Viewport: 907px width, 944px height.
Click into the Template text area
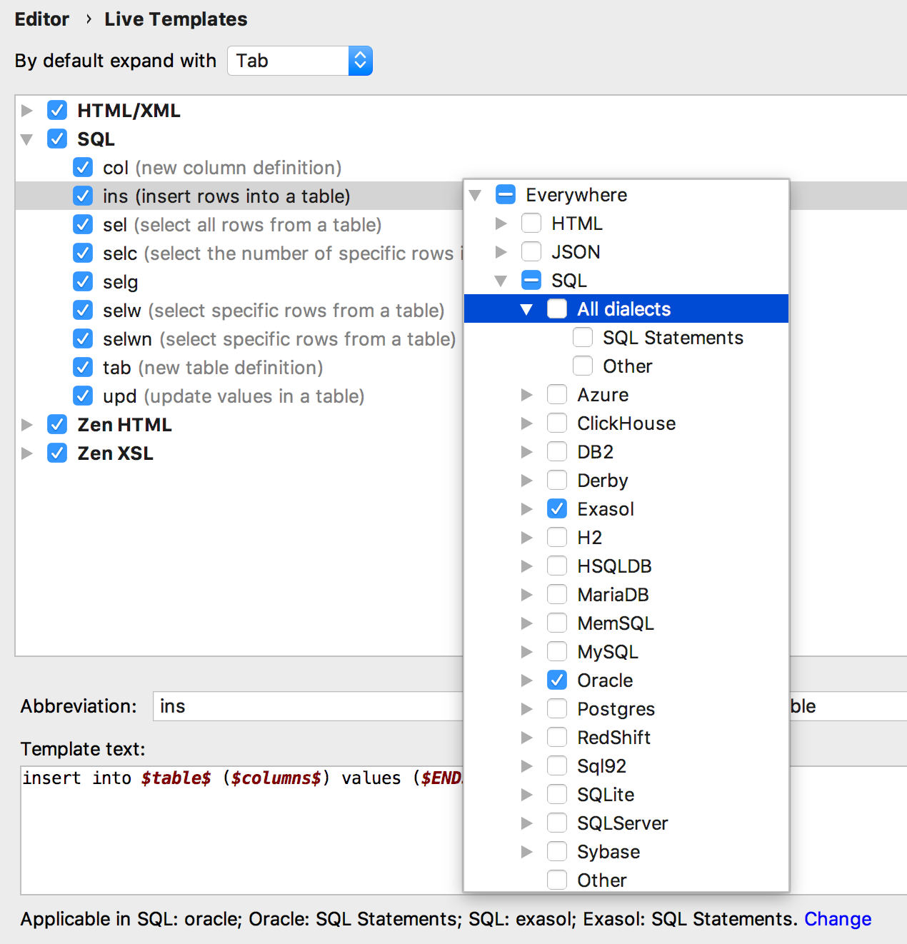pyautogui.click(x=236, y=835)
